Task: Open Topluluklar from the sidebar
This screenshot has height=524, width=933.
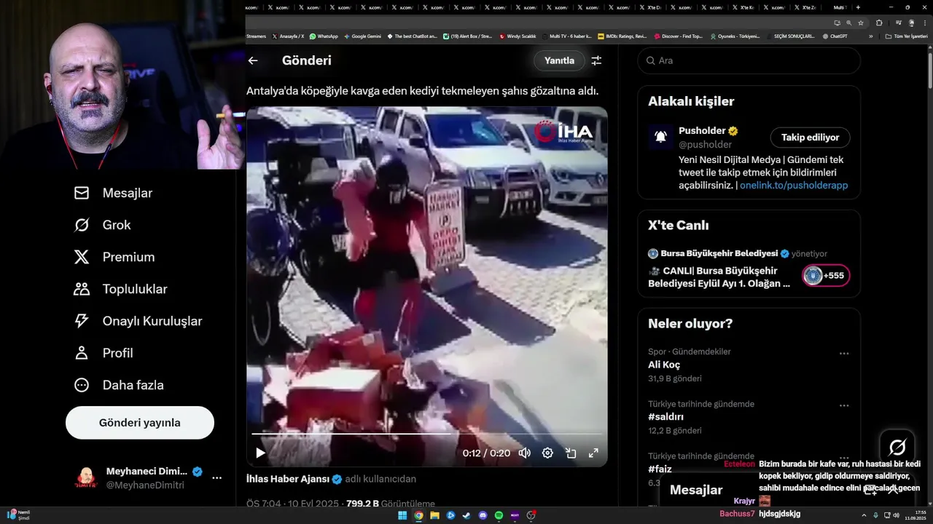Action: coord(120,289)
